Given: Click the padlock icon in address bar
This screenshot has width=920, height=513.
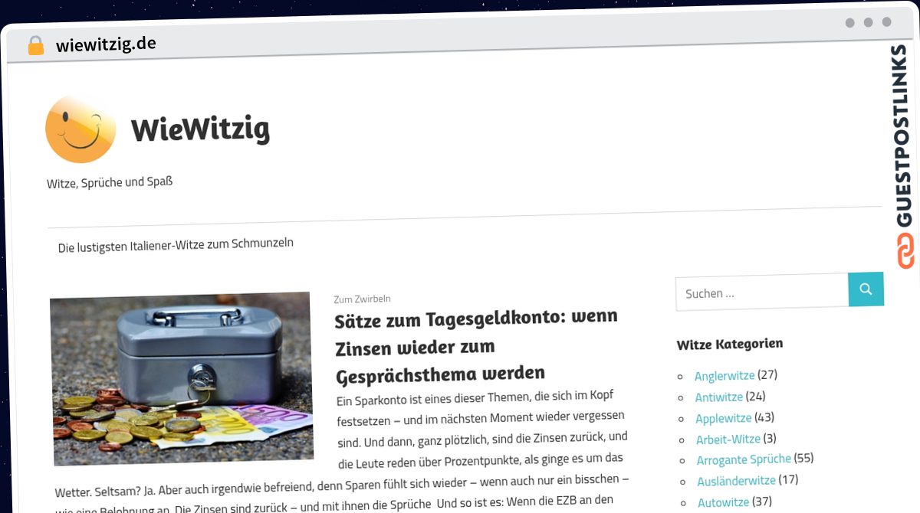Looking at the screenshot, I should click(x=35, y=46).
